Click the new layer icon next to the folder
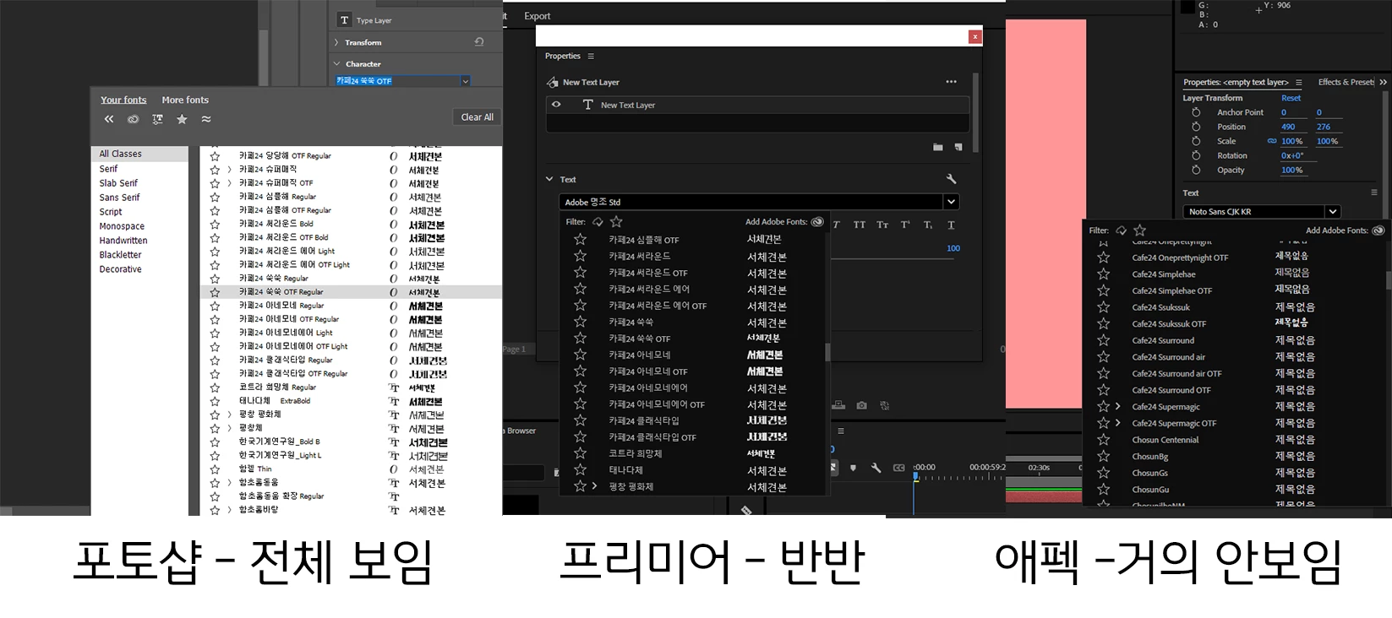 click(958, 147)
